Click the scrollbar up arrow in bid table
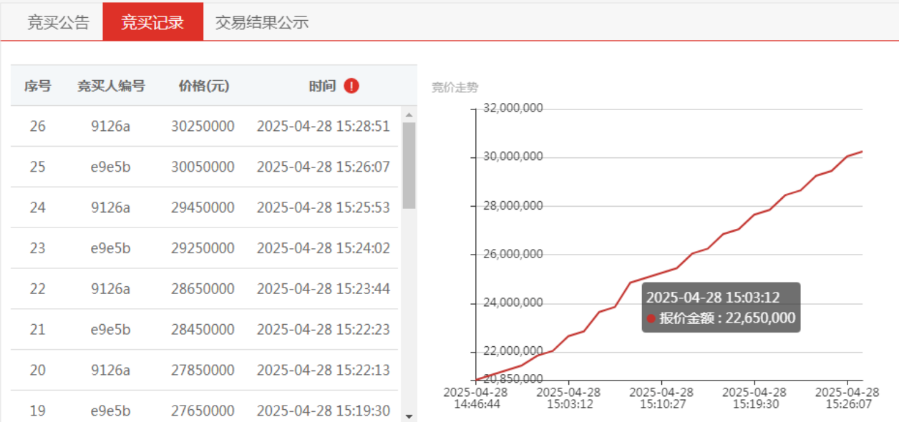The height and width of the screenshot is (422, 899). point(409,114)
